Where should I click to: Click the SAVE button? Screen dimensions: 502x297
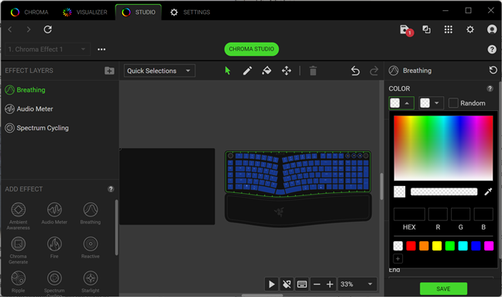click(443, 288)
